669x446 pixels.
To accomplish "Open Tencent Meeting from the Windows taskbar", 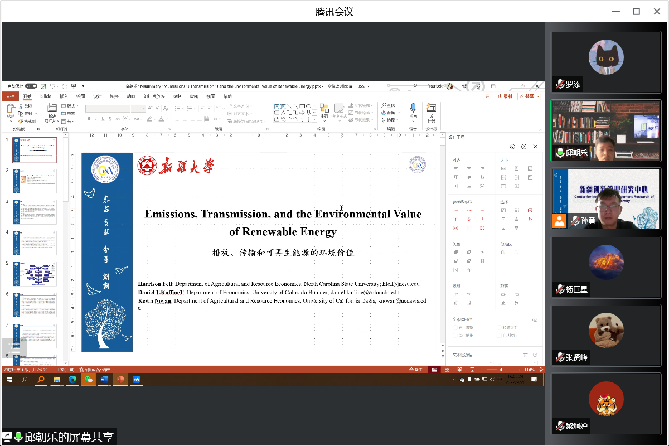I will [x=136, y=380].
